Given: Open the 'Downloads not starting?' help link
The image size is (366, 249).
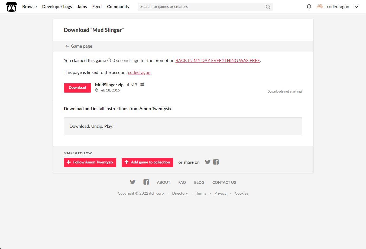Looking at the screenshot, I should coord(285,91).
